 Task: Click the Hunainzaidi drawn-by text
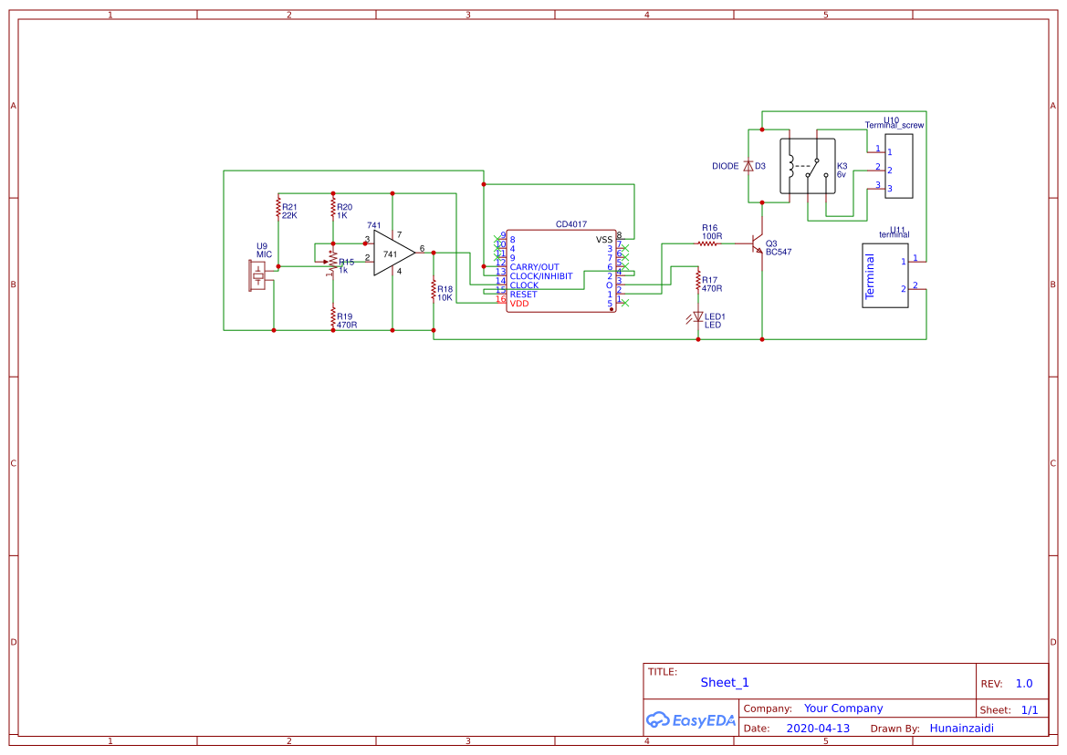962,729
